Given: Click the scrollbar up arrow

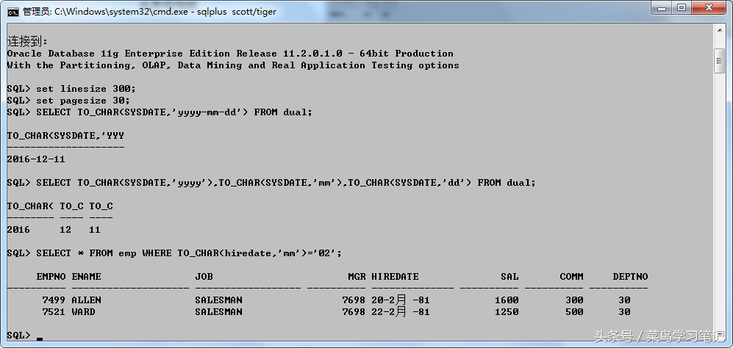Looking at the screenshot, I should pos(720,29).
